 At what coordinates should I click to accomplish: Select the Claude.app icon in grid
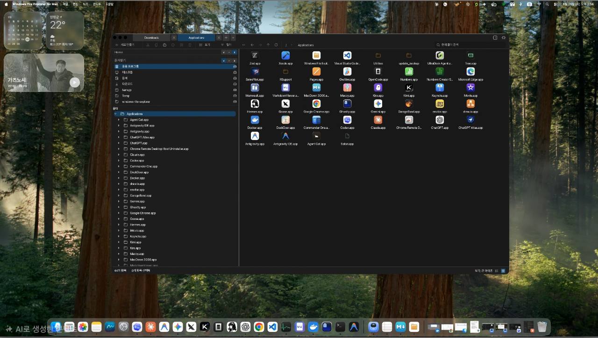coord(378,120)
